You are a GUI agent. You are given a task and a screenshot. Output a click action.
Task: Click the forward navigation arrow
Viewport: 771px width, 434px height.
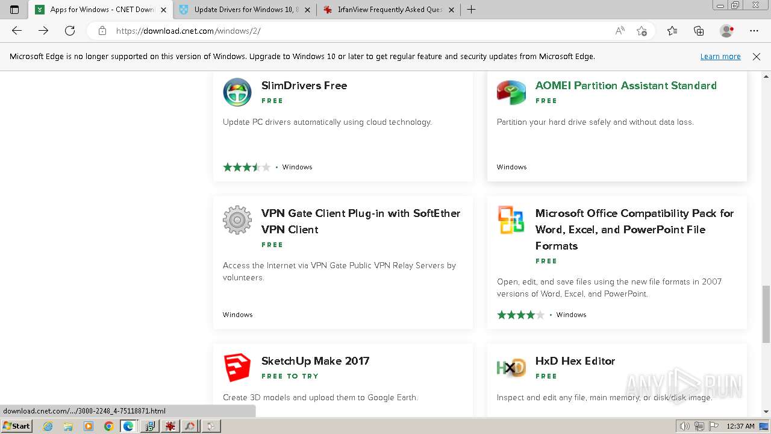[x=43, y=31]
